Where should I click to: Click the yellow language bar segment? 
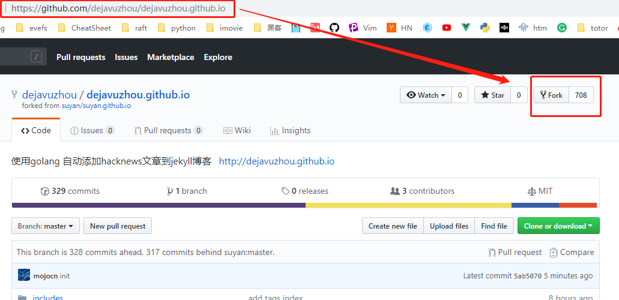409,205
